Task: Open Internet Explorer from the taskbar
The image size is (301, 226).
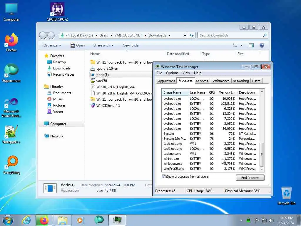Action: [26, 220]
